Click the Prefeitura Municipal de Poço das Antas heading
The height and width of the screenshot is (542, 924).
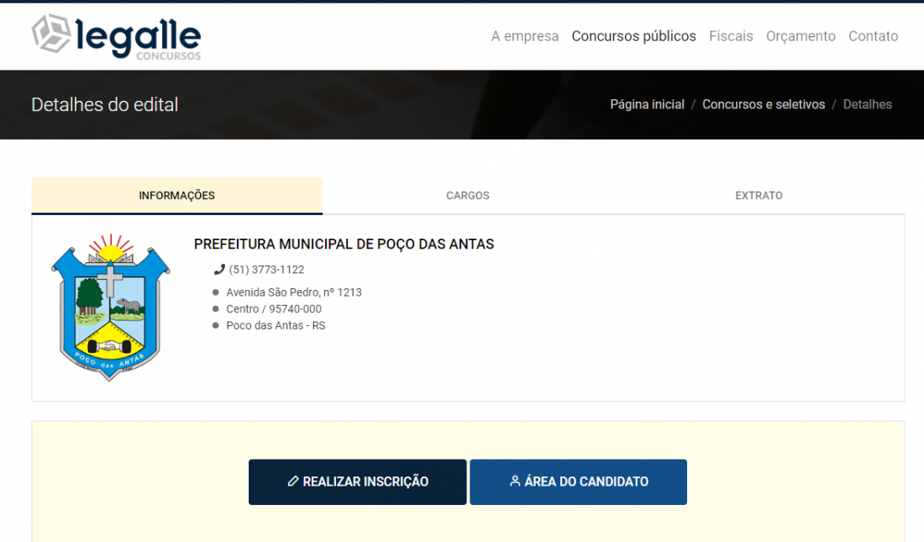[x=344, y=245]
